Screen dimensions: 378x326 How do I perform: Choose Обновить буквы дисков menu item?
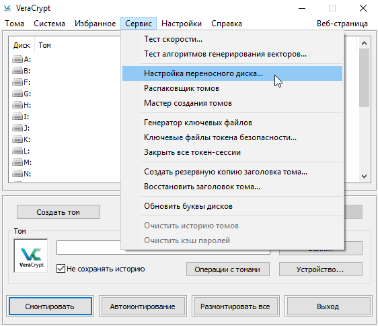[188, 206]
